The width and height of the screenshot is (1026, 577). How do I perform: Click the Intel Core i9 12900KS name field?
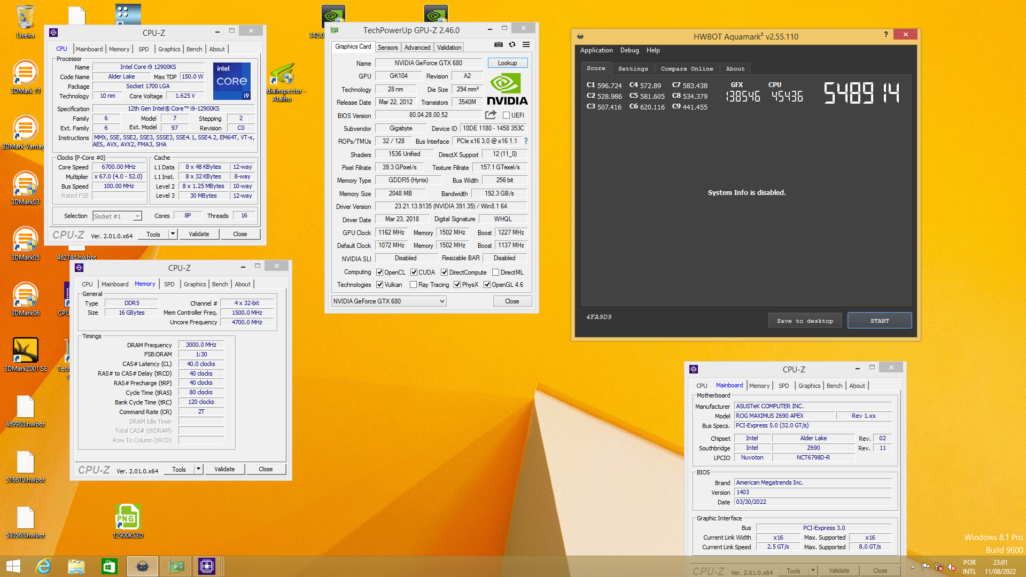[148, 67]
